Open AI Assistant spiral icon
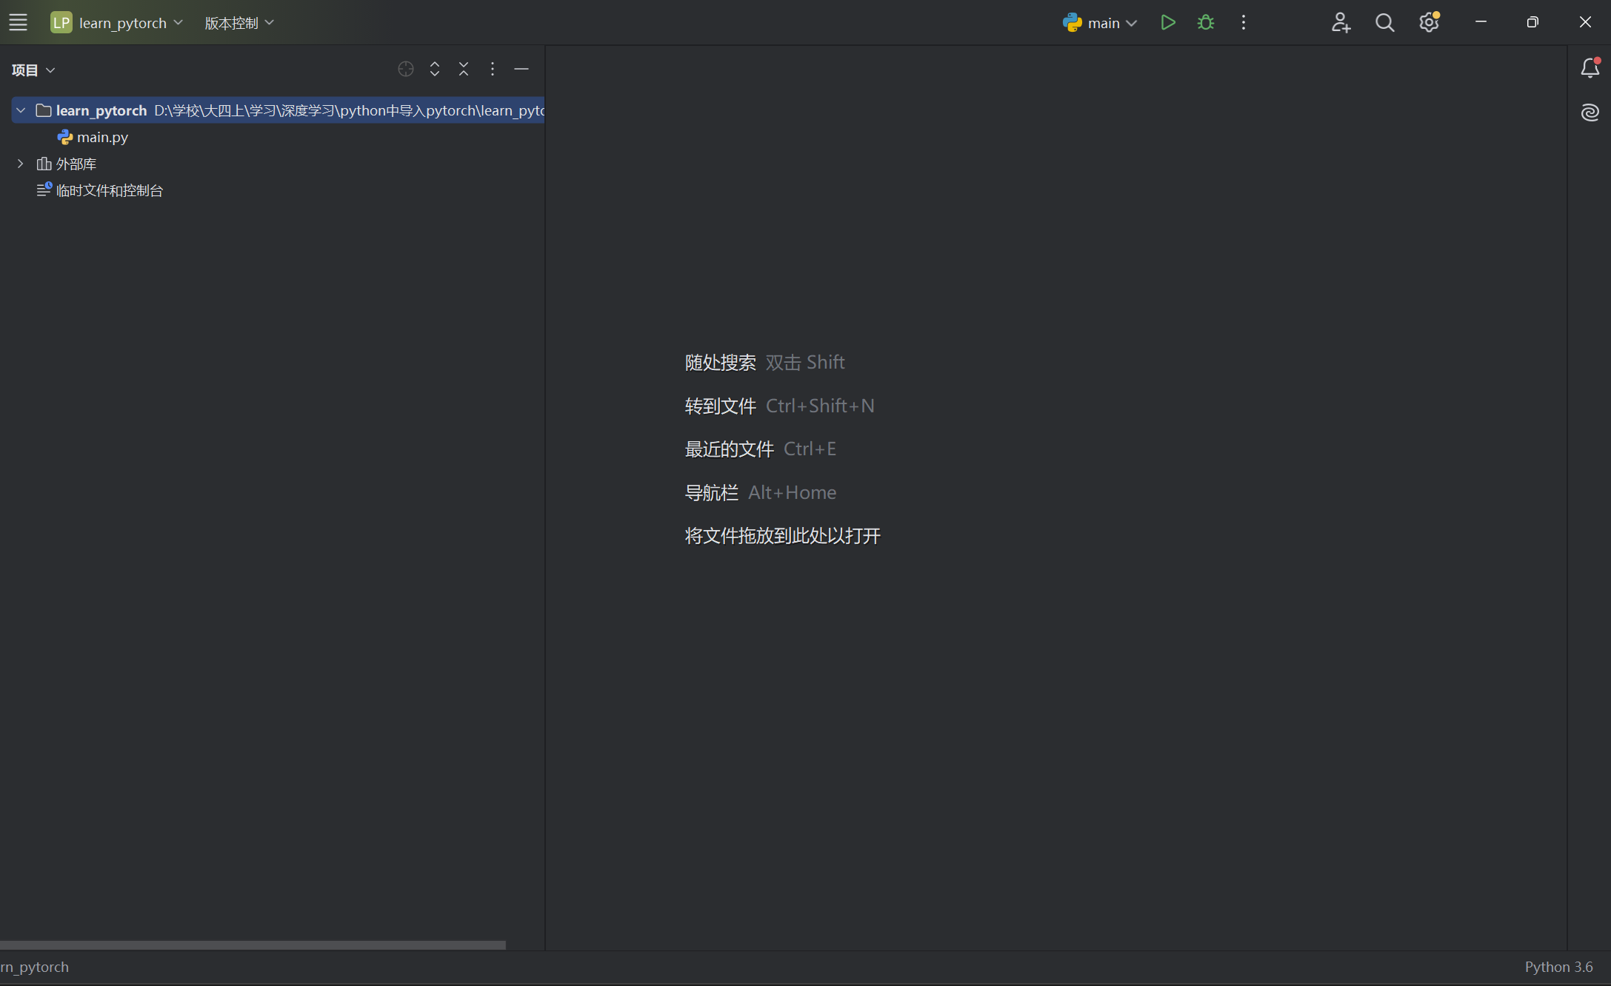The image size is (1611, 986). point(1590,113)
